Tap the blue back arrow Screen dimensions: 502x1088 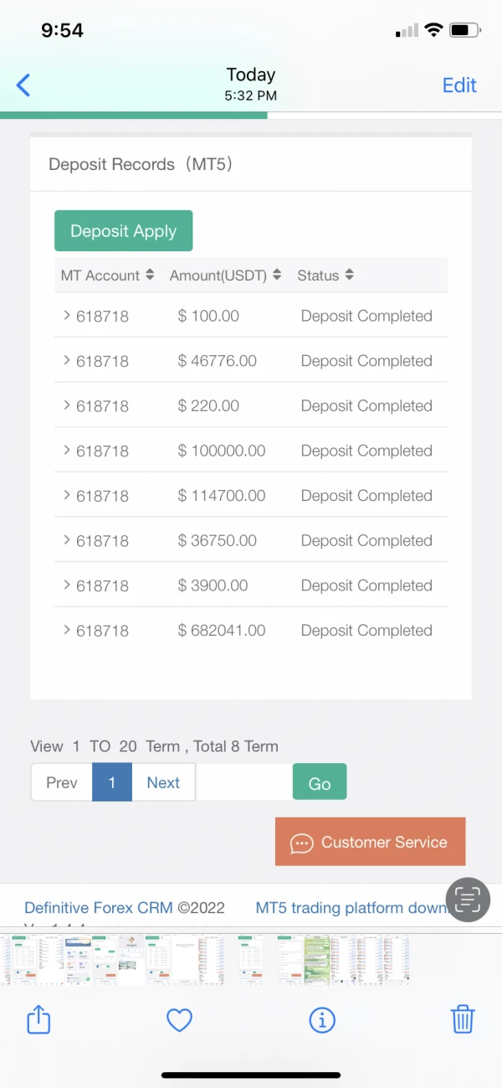pos(23,85)
